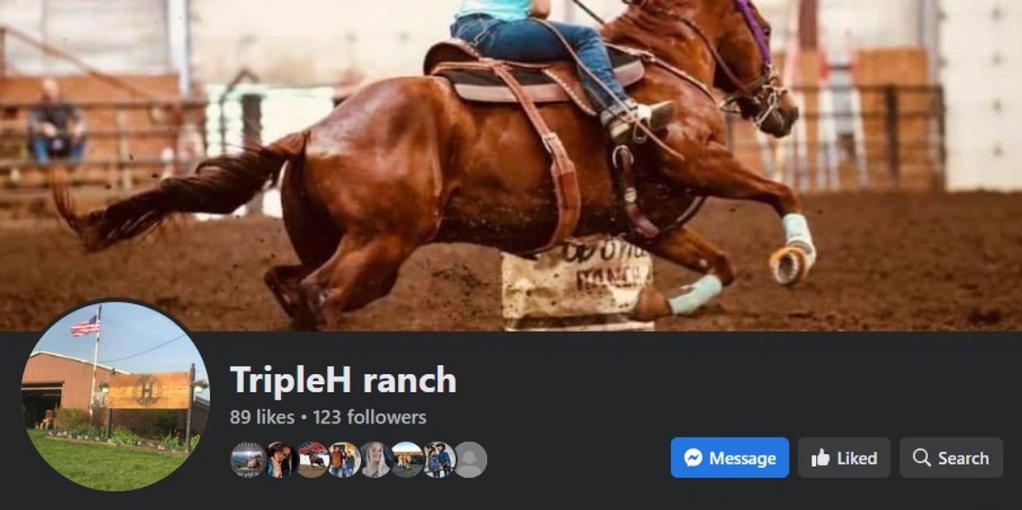
Task: Open the default gray silhouette follower avatar
Action: click(x=470, y=460)
